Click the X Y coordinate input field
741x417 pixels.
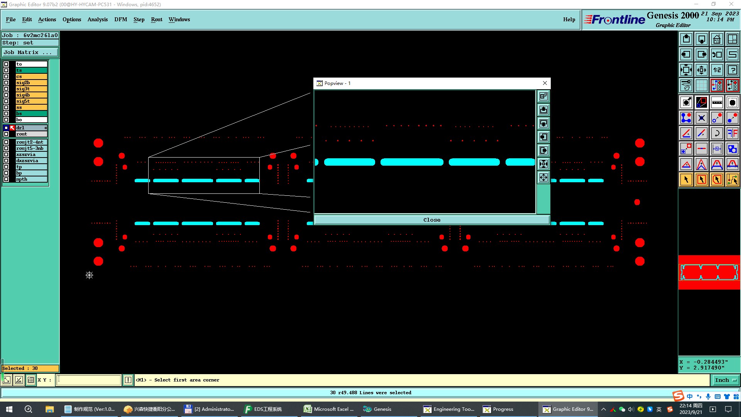[89, 380]
